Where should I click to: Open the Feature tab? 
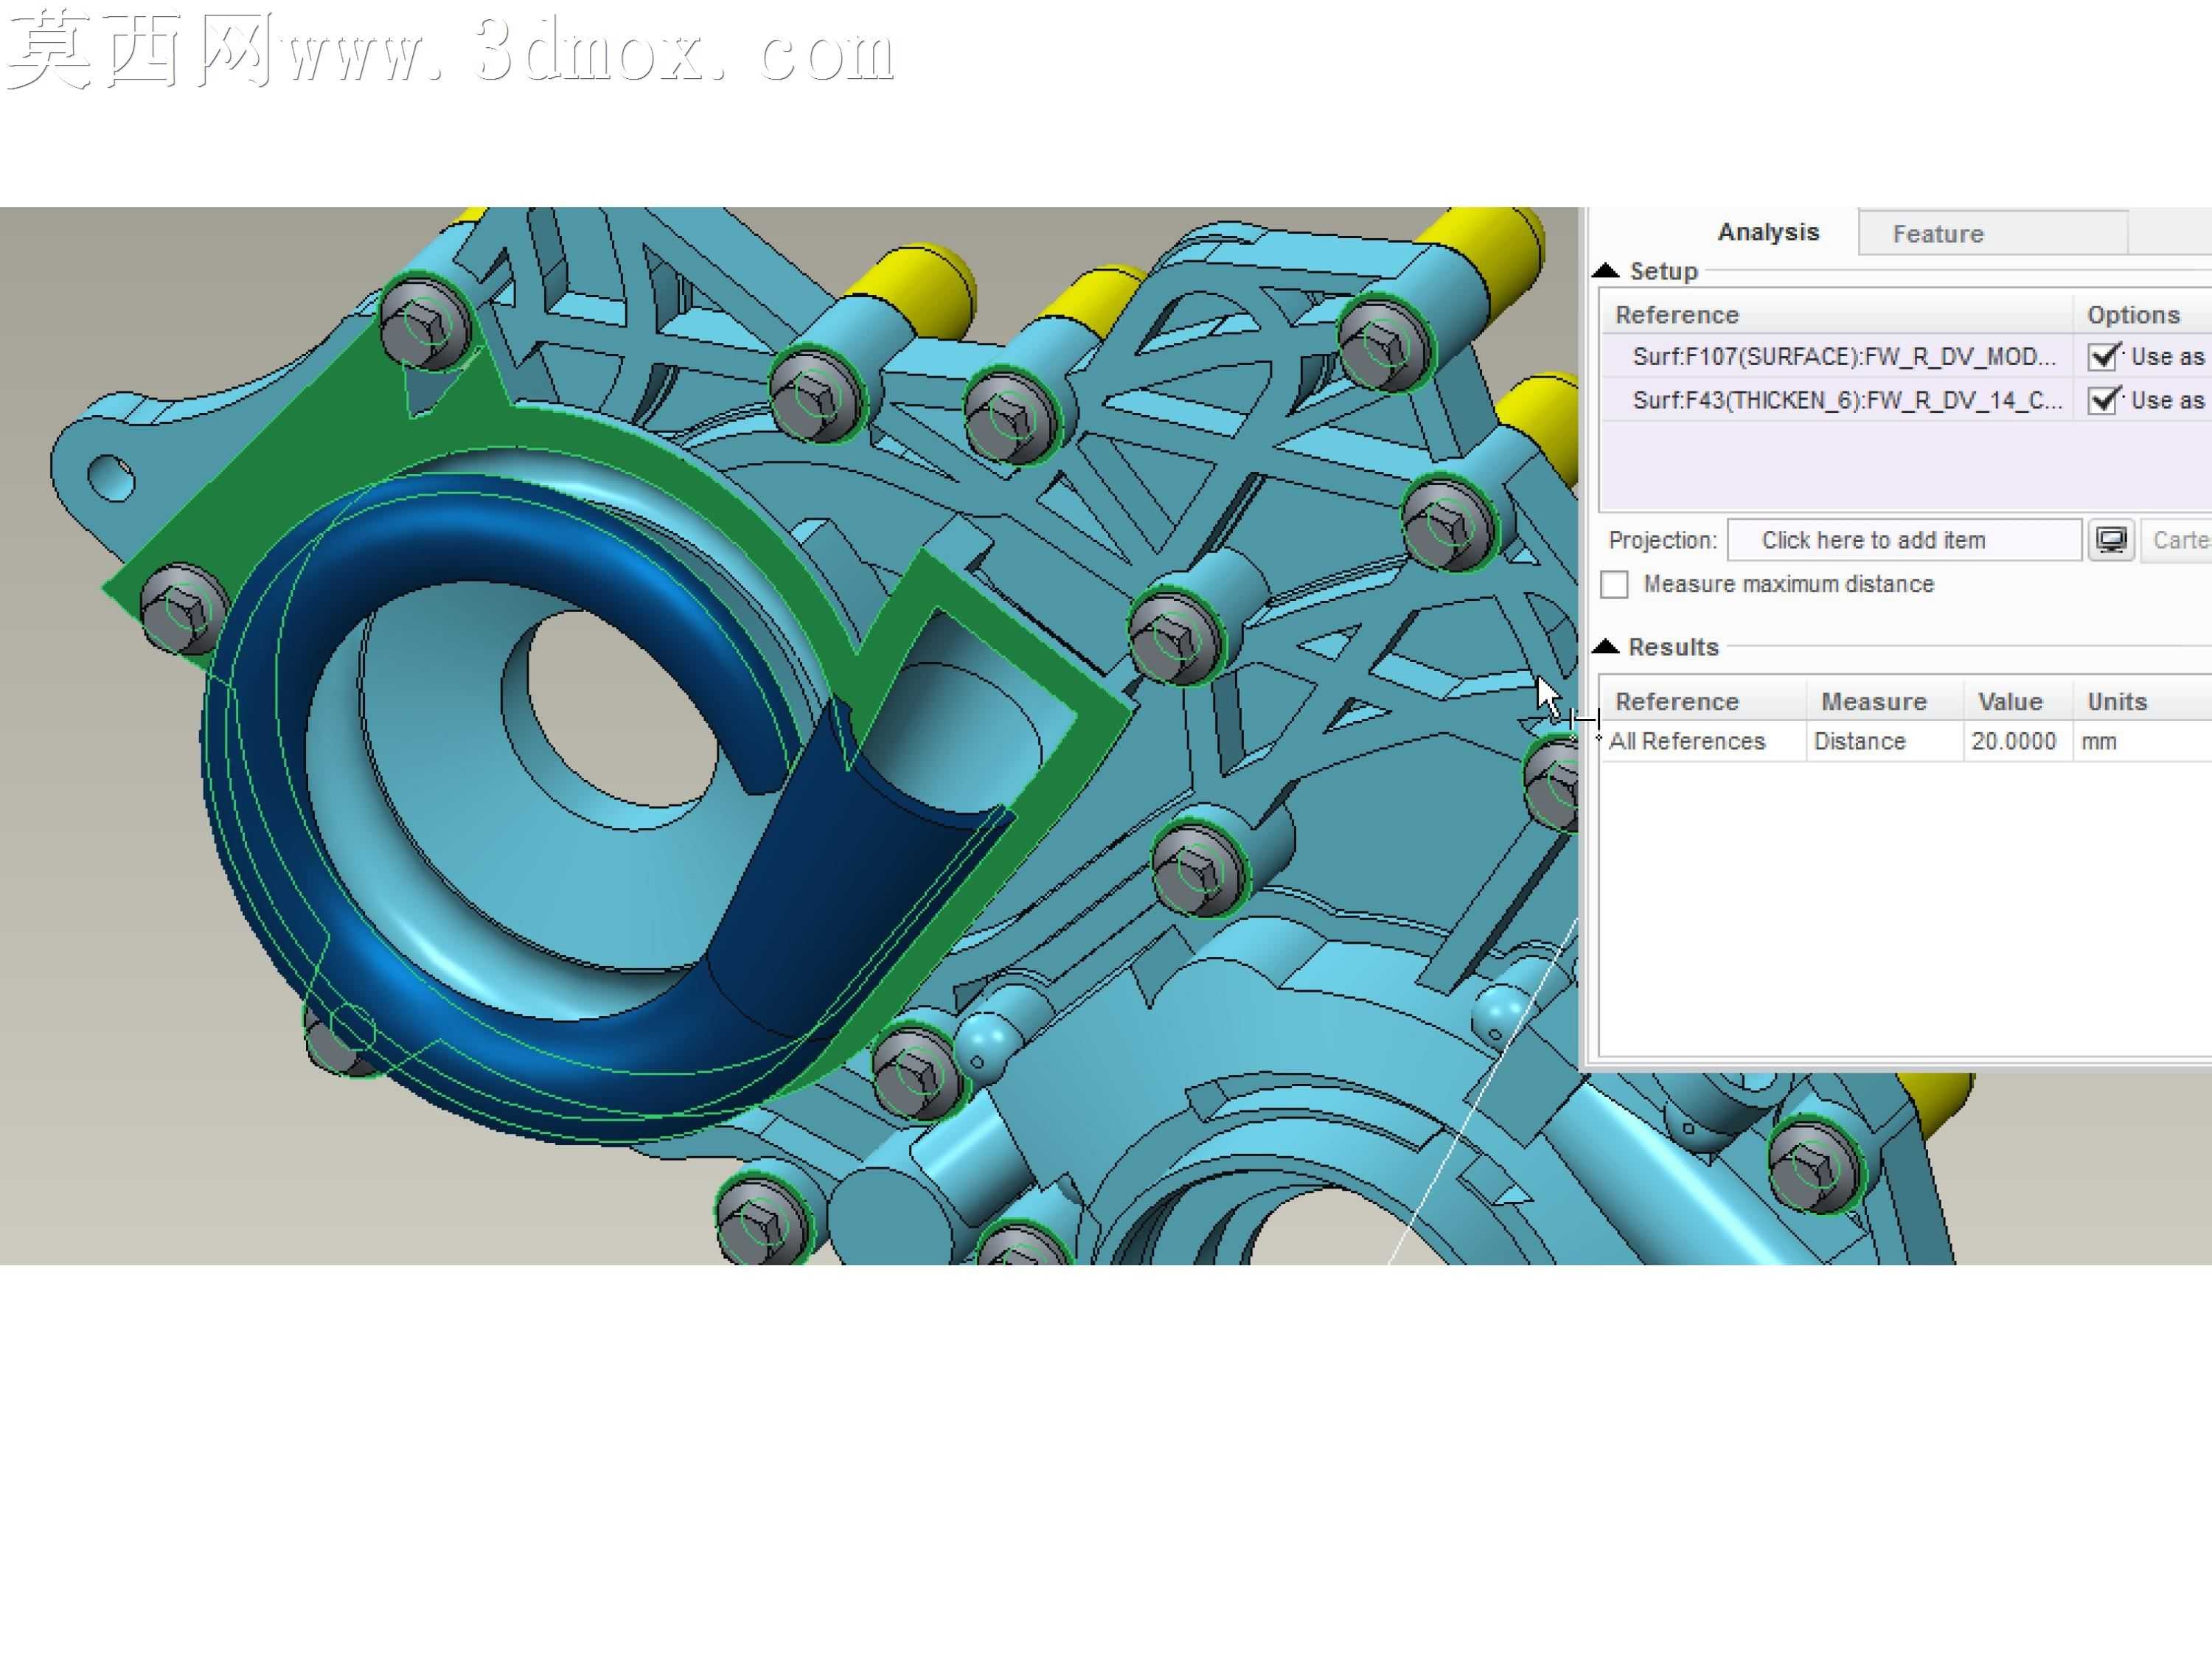[1992, 233]
